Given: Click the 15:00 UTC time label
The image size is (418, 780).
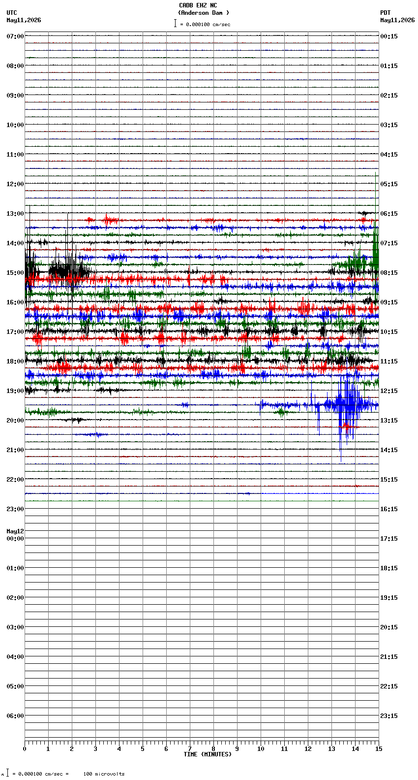Looking at the screenshot, I should pos(15,273).
